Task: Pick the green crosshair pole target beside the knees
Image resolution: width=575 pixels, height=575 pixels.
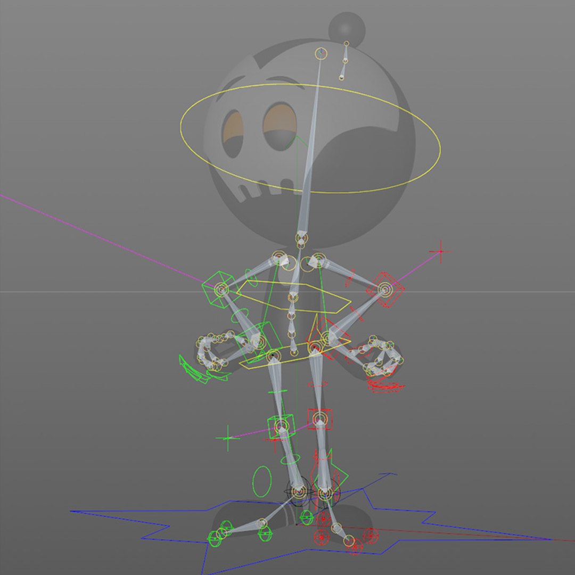Action: click(228, 438)
